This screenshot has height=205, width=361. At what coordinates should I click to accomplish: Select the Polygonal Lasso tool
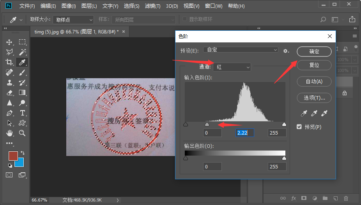pos(9,52)
